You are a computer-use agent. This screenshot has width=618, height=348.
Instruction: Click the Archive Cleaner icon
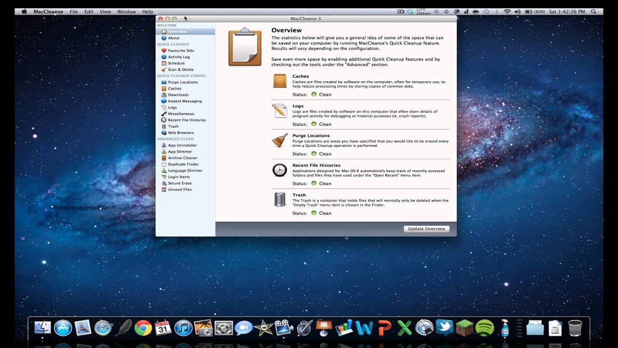tap(164, 158)
